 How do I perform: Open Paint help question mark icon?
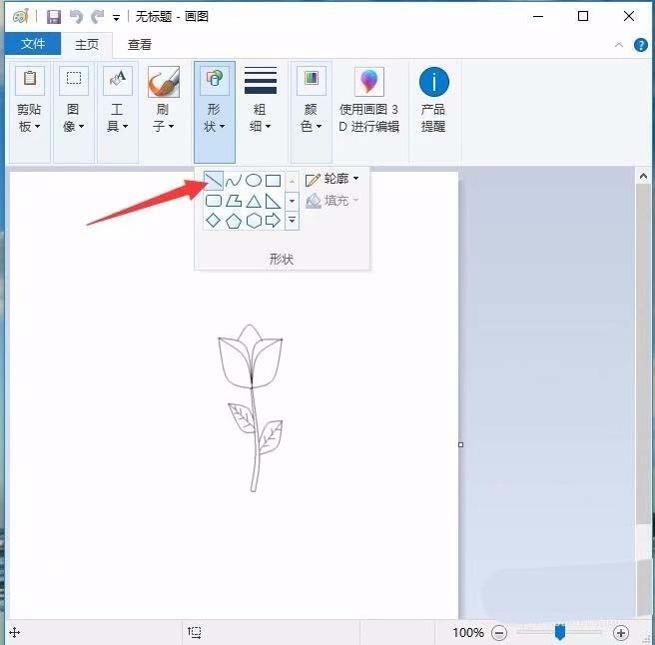641,45
